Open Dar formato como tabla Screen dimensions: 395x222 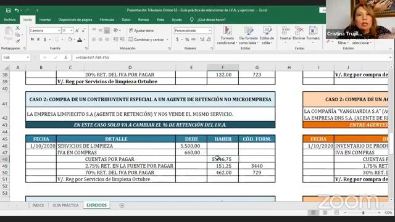tap(248, 35)
